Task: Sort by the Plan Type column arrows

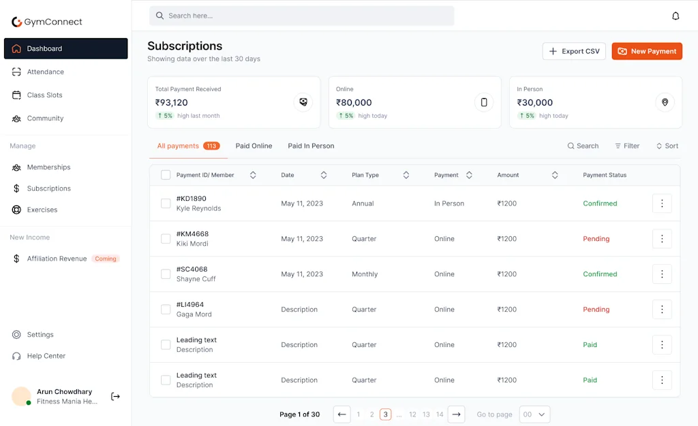Action: click(x=406, y=175)
